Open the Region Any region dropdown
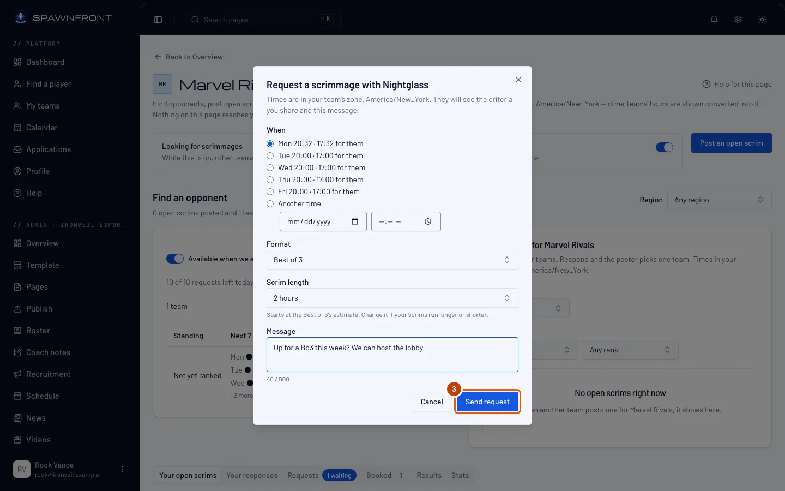The width and height of the screenshot is (785, 491). point(720,200)
